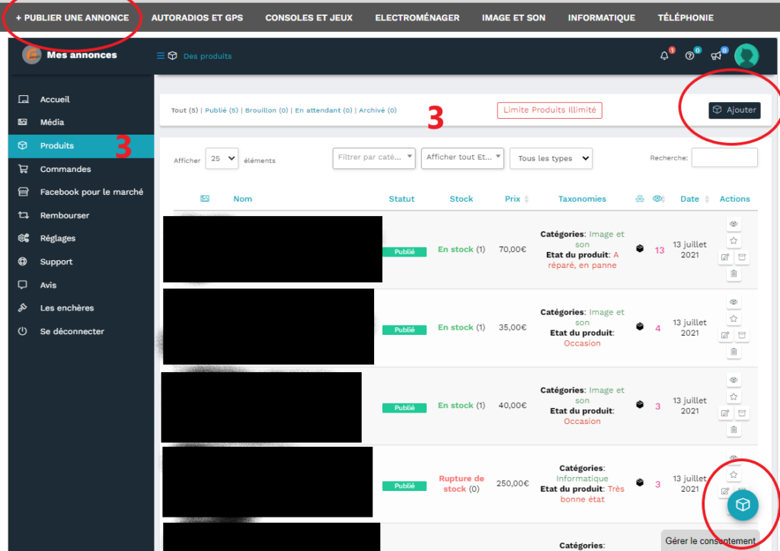Open IMAGE ET SON category
Viewport: 780px width, 551px height.
tap(513, 18)
